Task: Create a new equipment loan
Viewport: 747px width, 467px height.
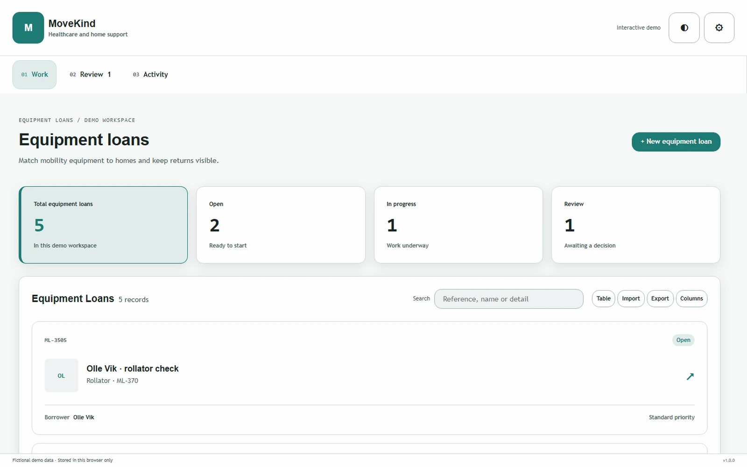Action: click(x=676, y=142)
